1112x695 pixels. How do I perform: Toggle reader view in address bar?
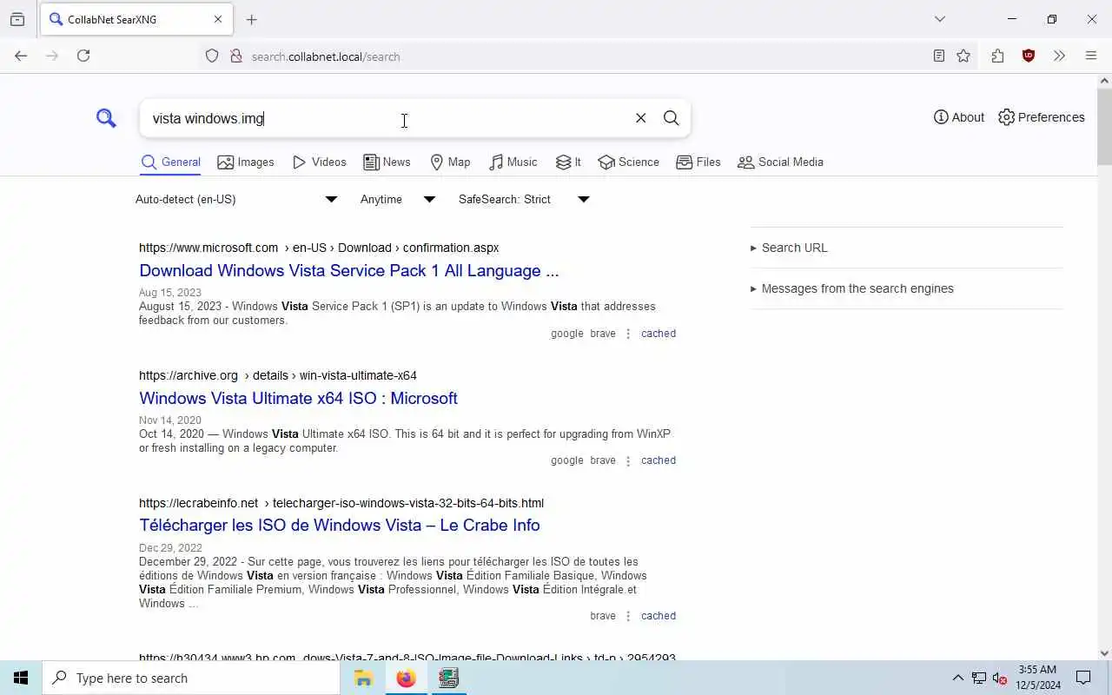(x=938, y=56)
